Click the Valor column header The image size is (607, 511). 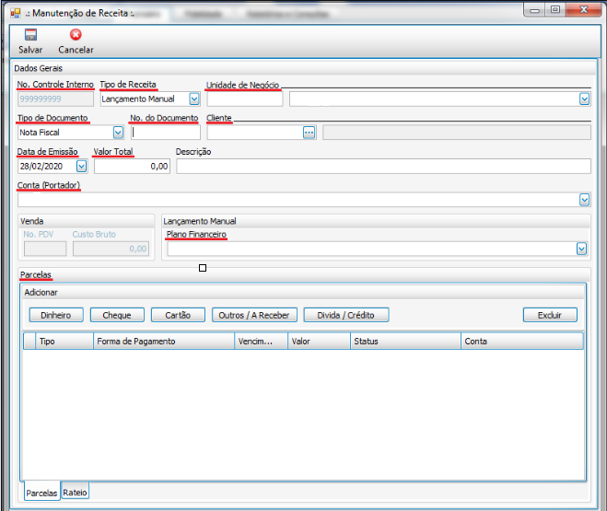(319, 342)
